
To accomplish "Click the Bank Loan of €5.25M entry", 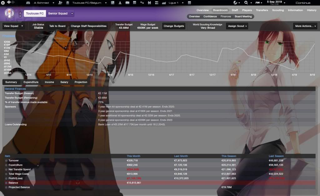I will (132, 124).
